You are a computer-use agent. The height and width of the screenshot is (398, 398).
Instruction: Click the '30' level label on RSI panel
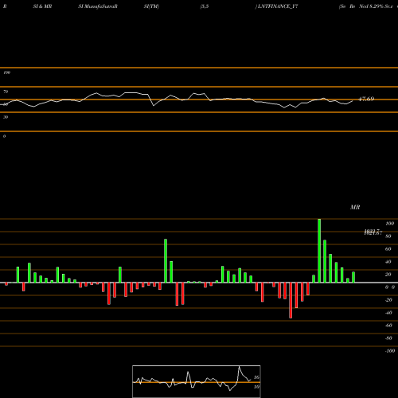point(6,117)
